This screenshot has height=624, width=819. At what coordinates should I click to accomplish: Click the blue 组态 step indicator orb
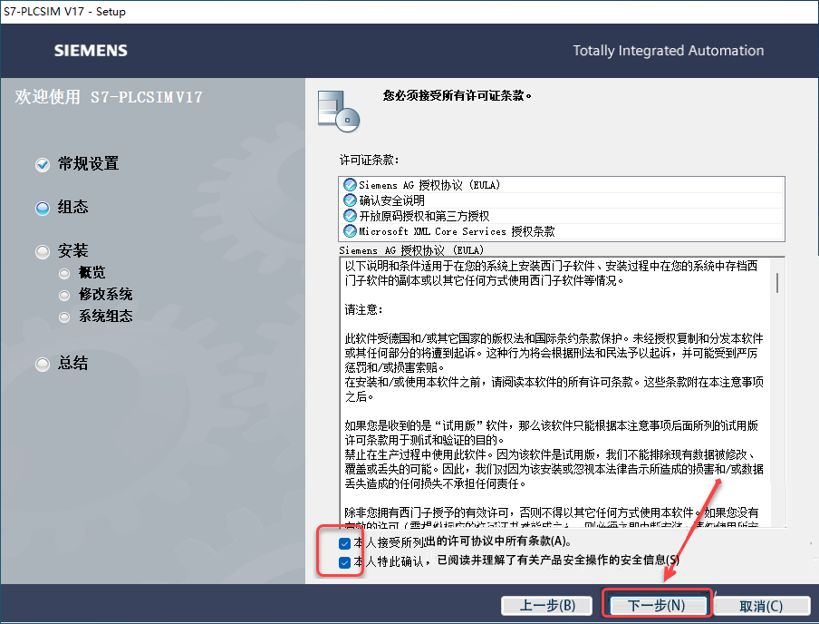click(x=42, y=208)
